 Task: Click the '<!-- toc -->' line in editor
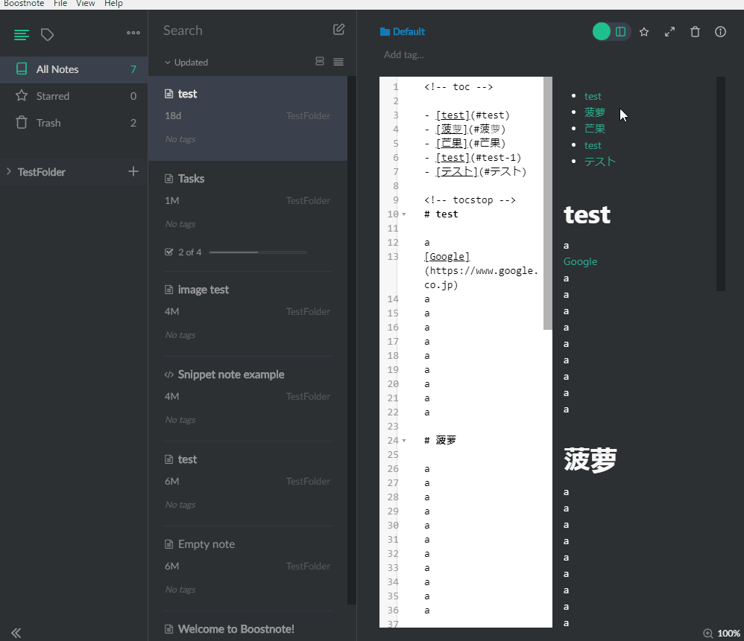point(458,86)
